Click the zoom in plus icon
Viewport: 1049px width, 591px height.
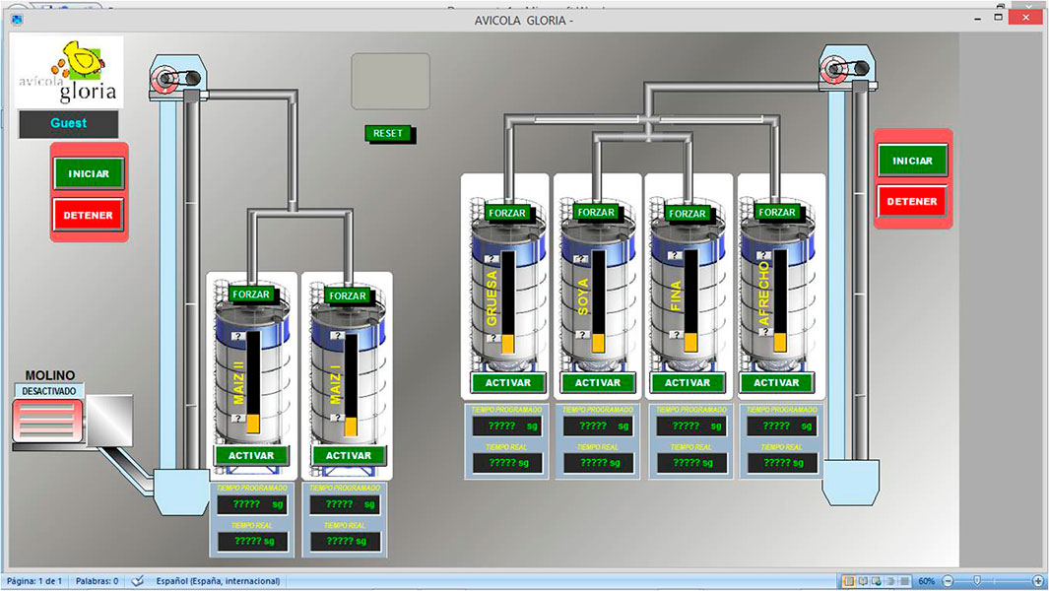pos(1037,581)
